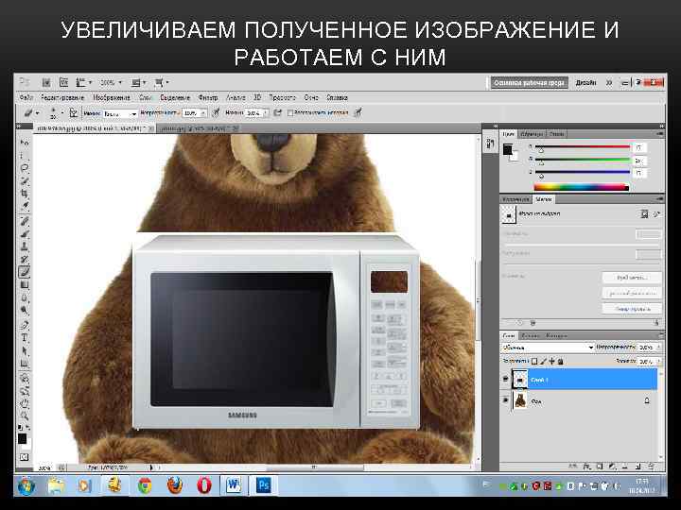Hide the Слой 1 layer via eye icon
This screenshot has height=510, width=681.
point(505,379)
